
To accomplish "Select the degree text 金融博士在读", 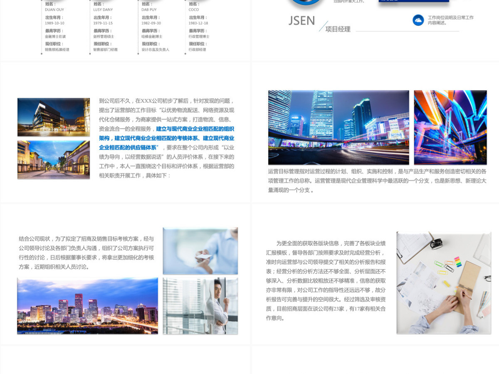I will [x=55, y=37].
